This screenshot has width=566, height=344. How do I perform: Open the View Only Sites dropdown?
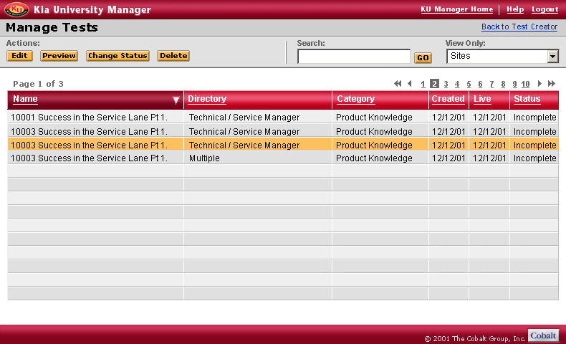pos(552,57)
